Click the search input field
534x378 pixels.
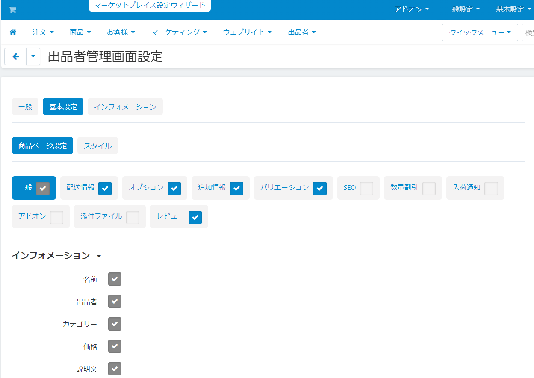coord(528,32)
